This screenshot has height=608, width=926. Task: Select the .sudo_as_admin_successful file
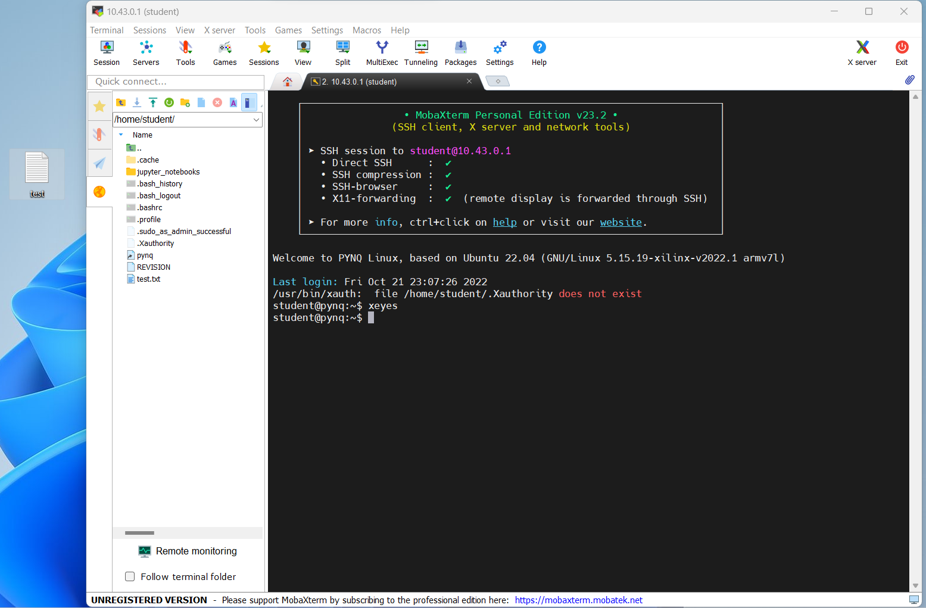(179, 232)
